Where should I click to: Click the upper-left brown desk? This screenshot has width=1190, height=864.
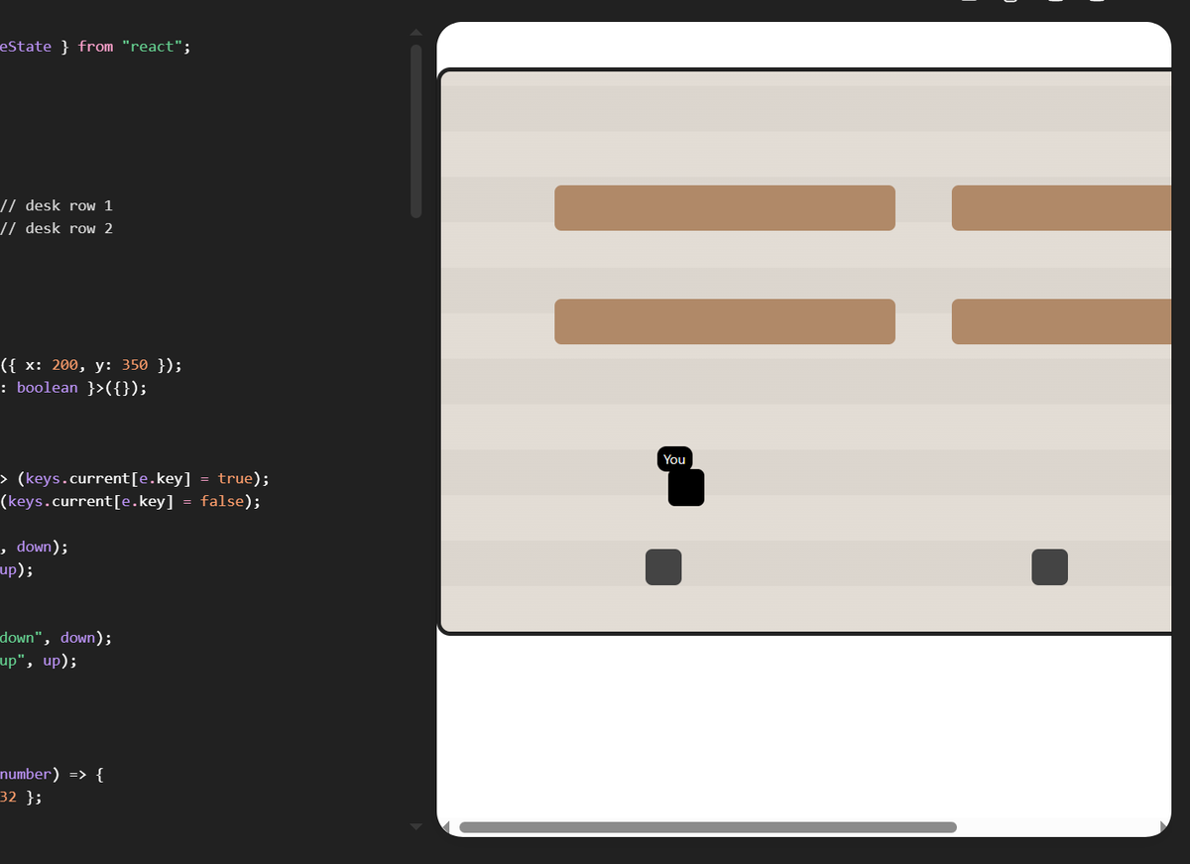point(725,208)
